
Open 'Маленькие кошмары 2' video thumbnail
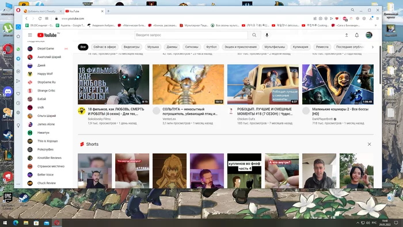pyautogui.click(x=338, y=84)
